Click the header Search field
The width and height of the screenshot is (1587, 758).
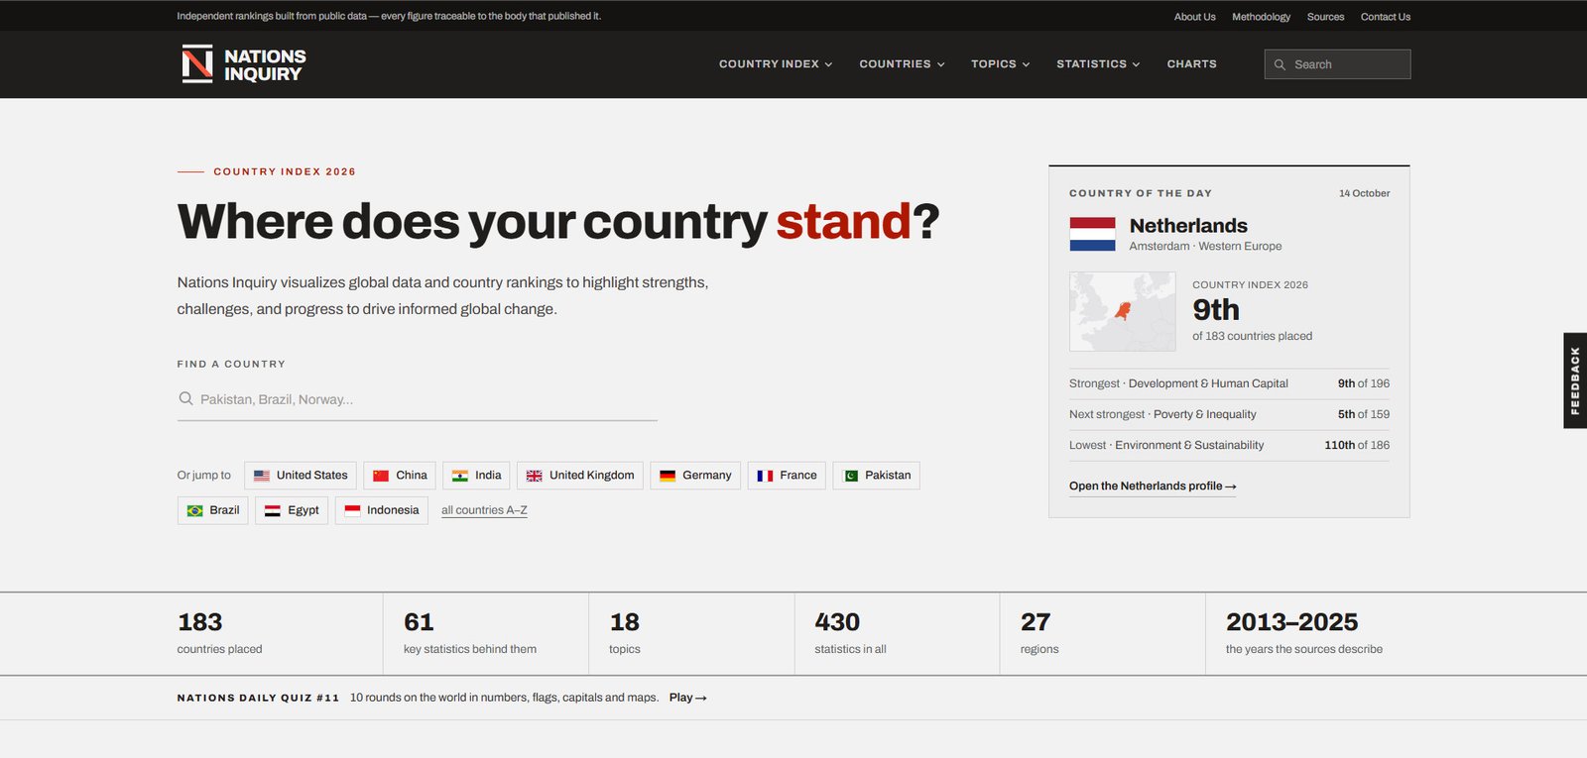1337,64
